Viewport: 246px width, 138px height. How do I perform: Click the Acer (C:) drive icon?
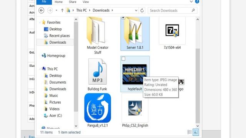pyautogui.click(x=46, y=116)
